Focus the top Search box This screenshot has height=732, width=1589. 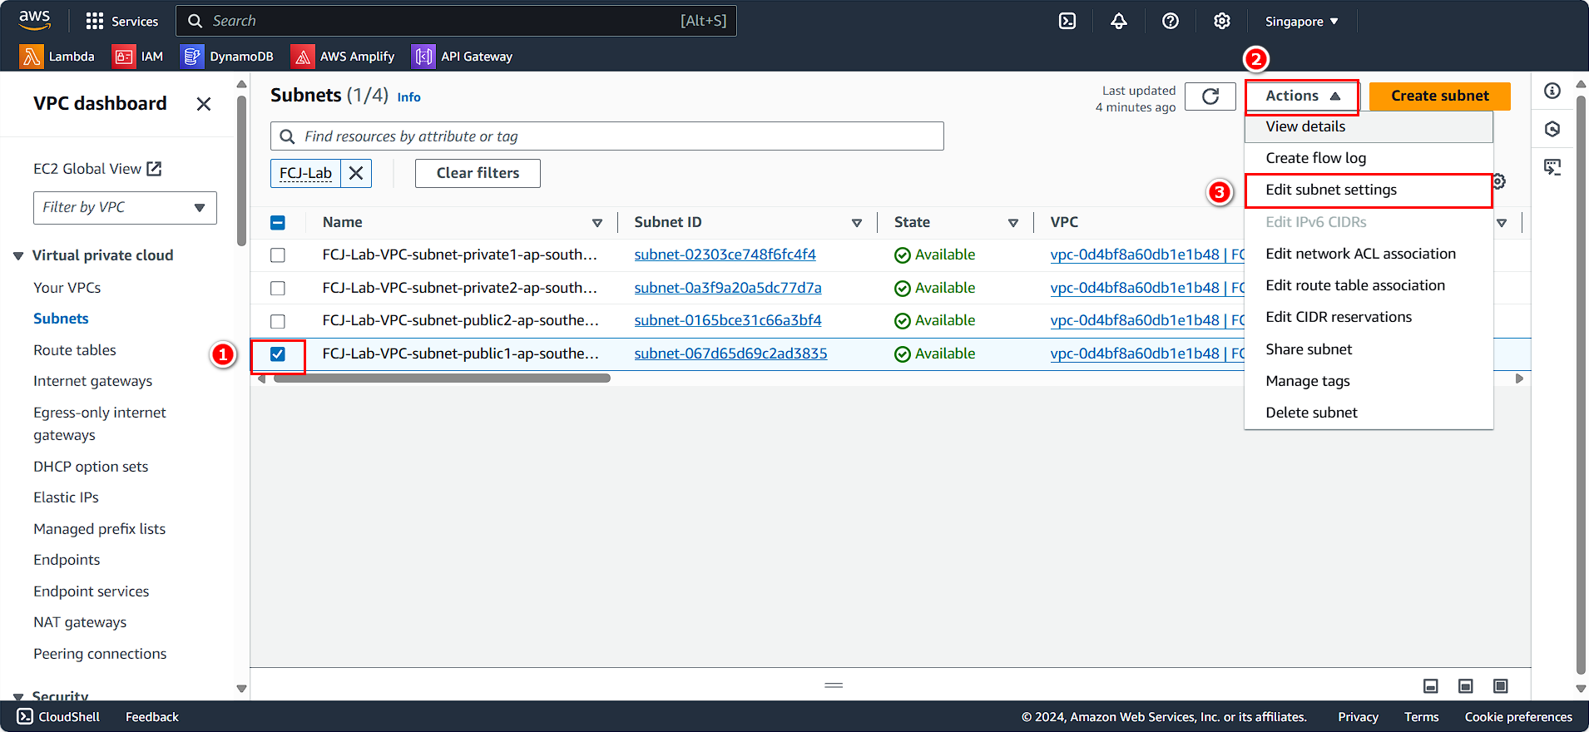(x=456, y=21)
